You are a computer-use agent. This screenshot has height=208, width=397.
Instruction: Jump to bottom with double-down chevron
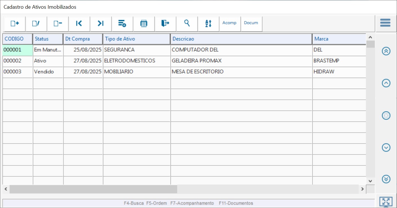click(x=386, y=179)
